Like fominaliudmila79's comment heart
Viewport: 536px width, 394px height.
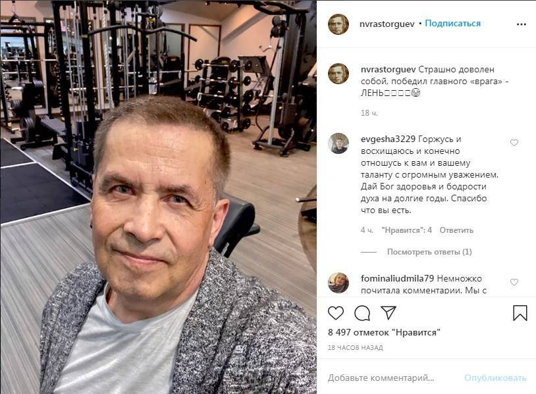(x=514, y=282)
